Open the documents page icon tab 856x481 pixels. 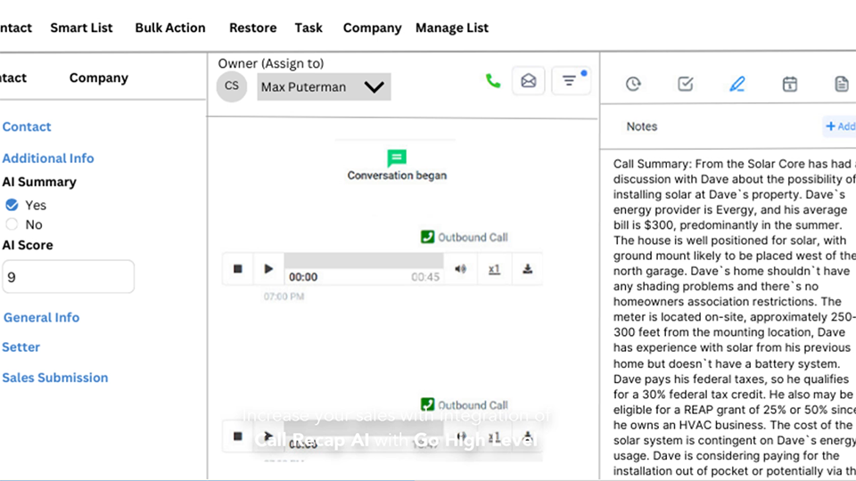pyautogui.click(x=841, y=84)
